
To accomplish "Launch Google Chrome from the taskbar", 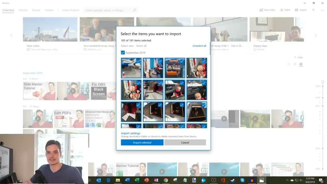I will (166, 180).
